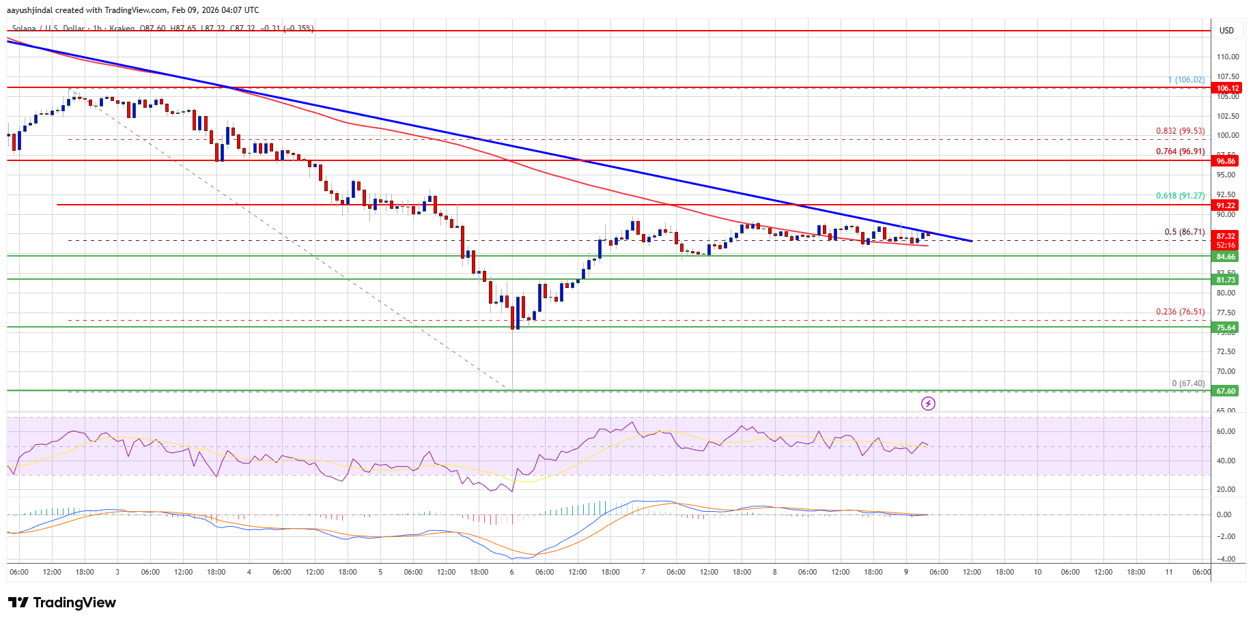Select the green 75.64 price tag

(1226, 328)
